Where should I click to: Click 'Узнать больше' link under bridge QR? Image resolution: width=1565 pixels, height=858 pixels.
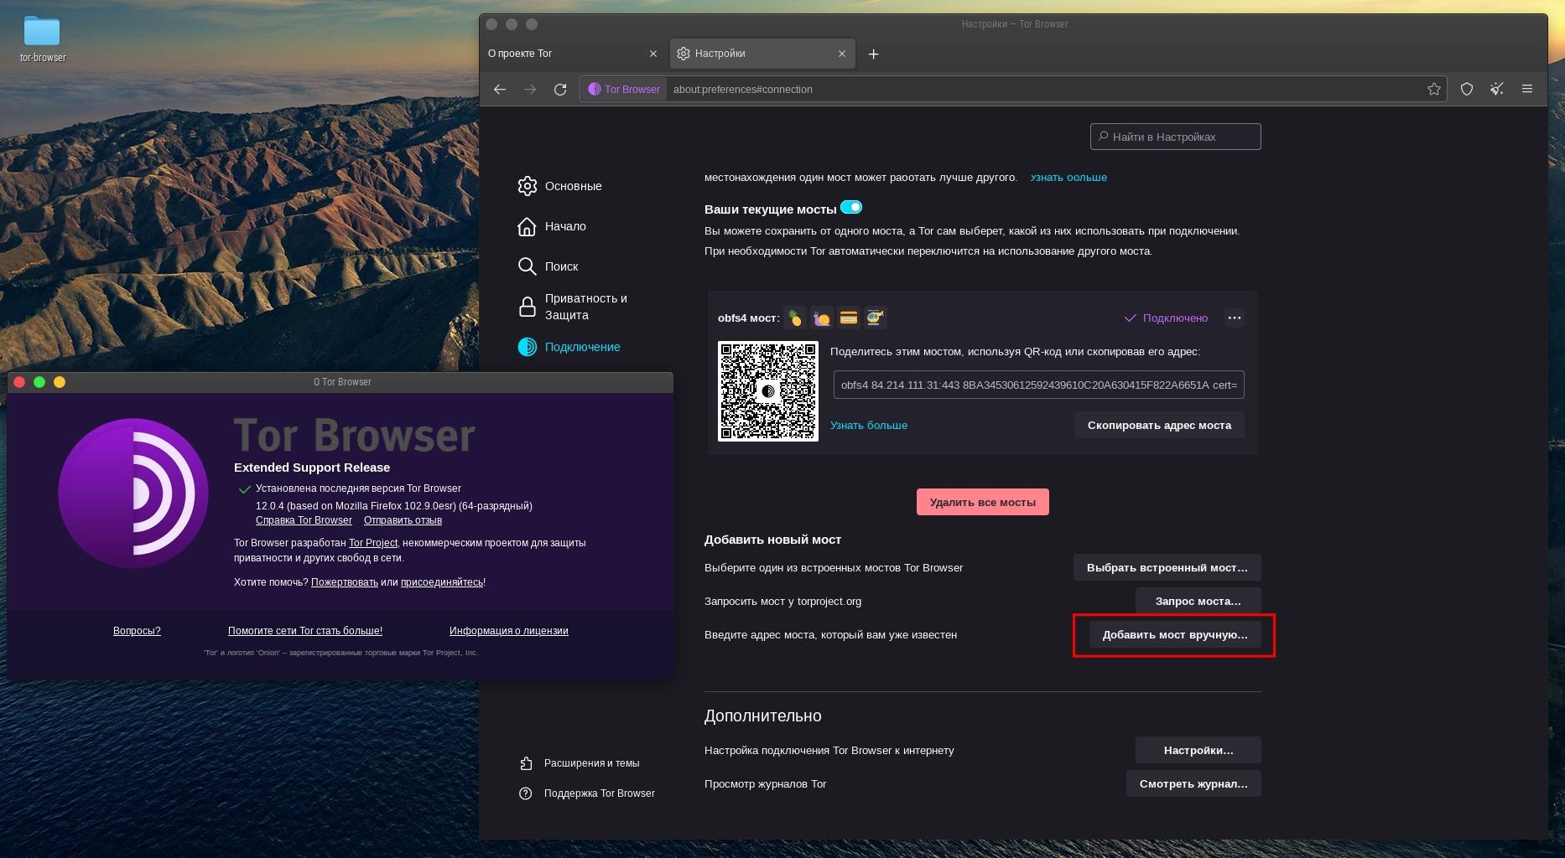(868, 426)
